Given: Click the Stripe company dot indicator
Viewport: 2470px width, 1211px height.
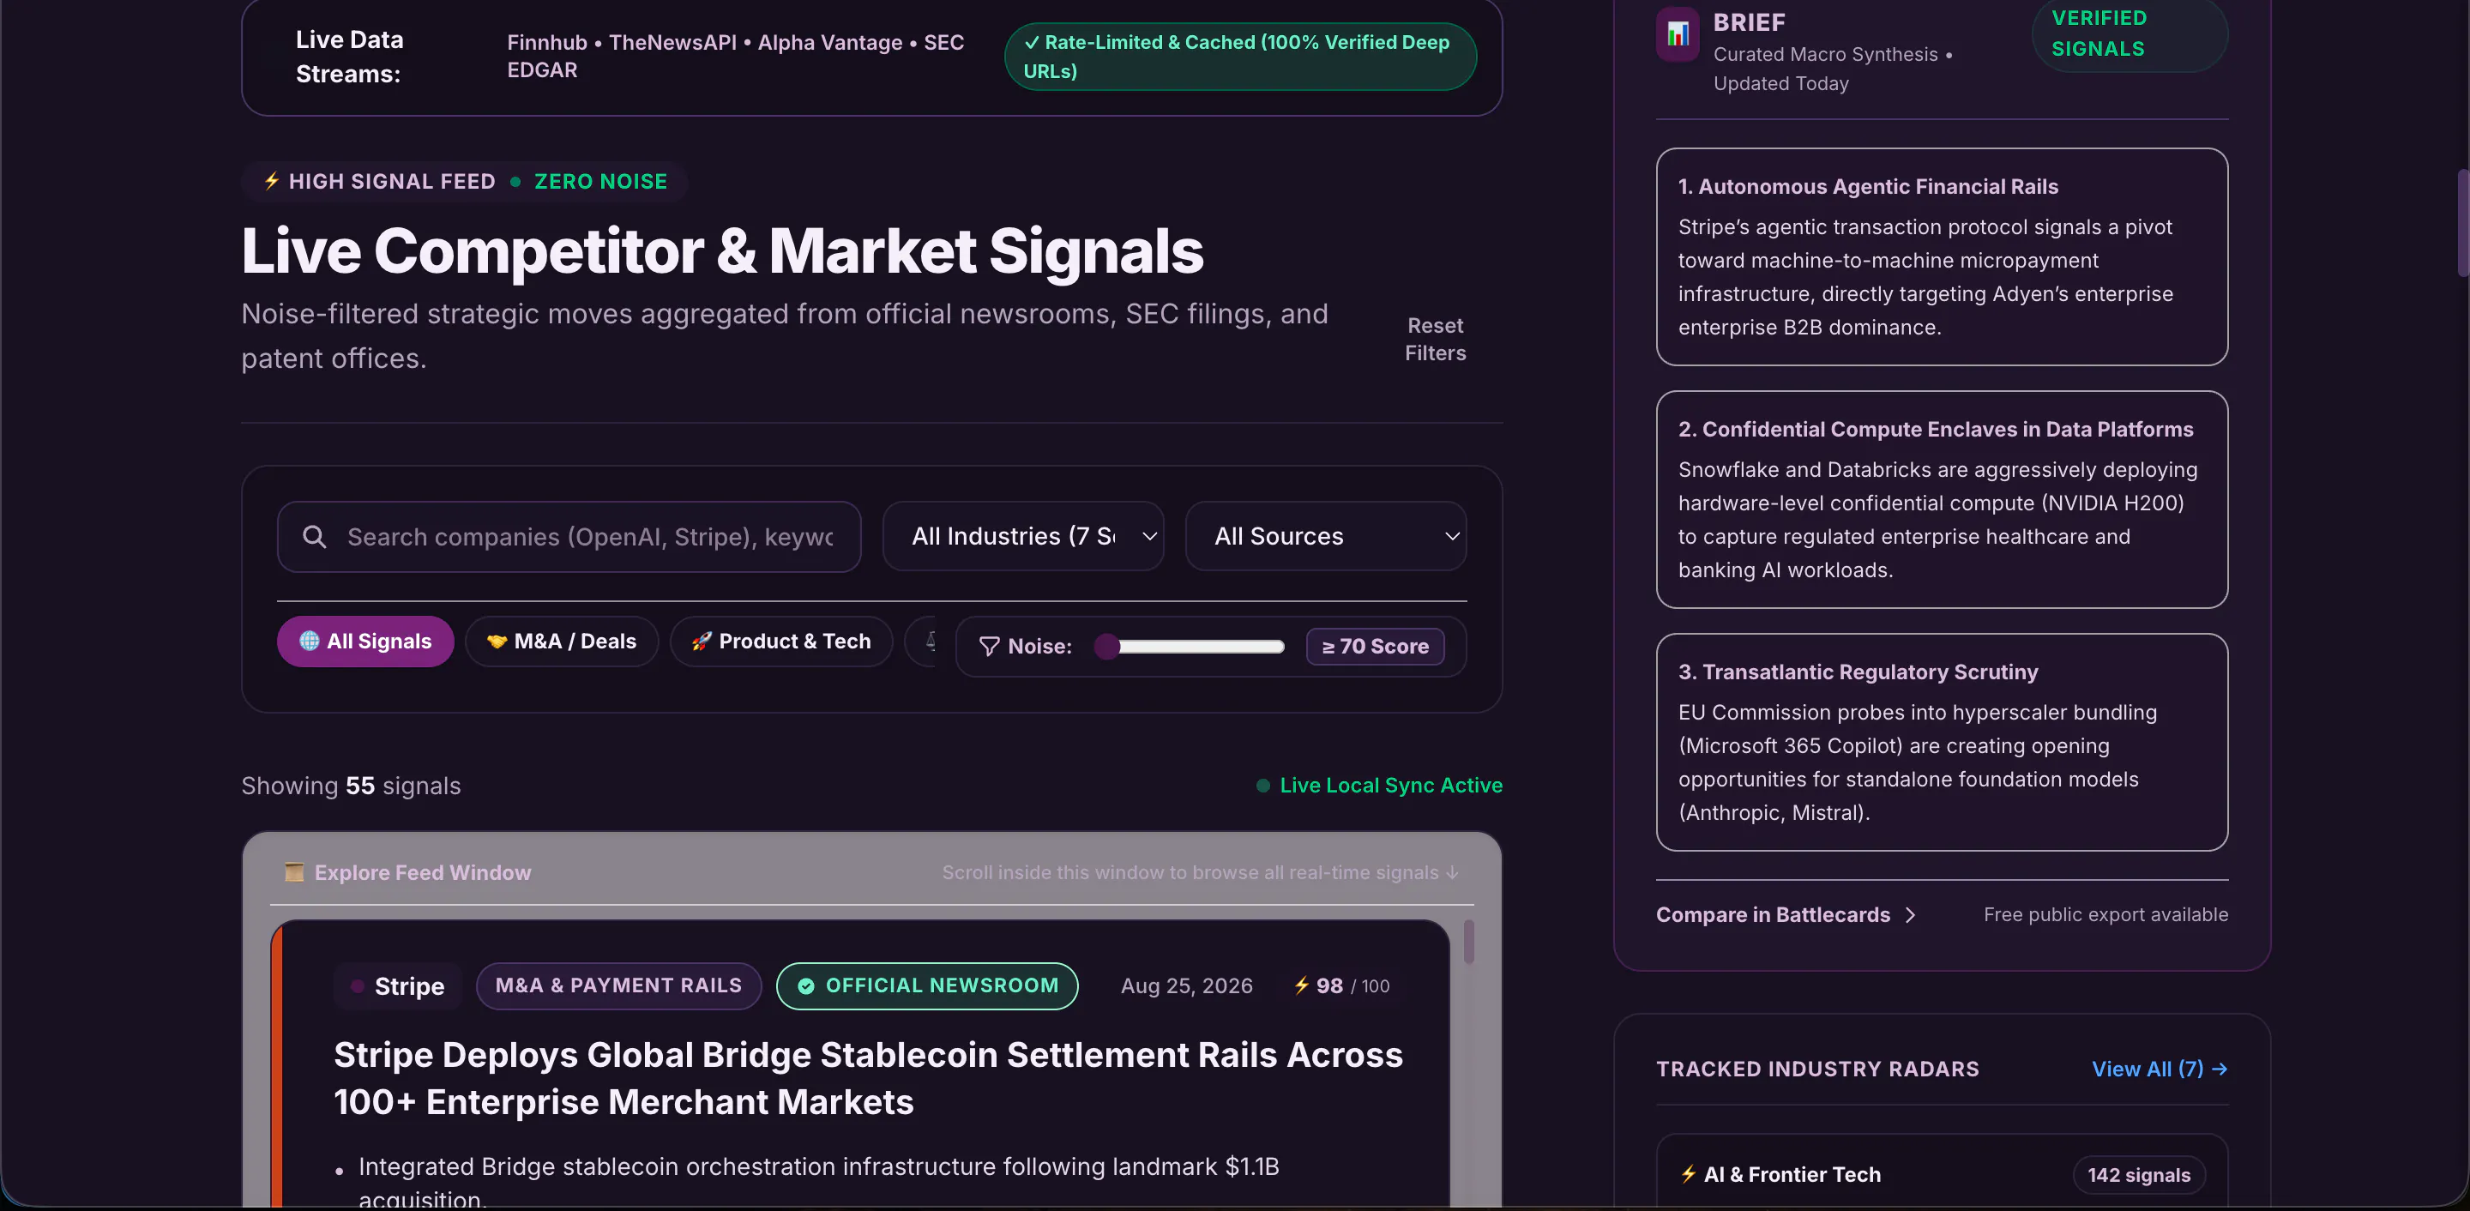Looking at the screenshot, I should point(358,985).
